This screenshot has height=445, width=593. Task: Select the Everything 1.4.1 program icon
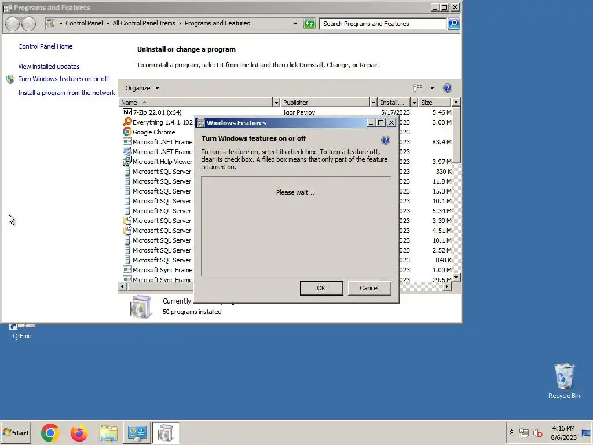127,122
